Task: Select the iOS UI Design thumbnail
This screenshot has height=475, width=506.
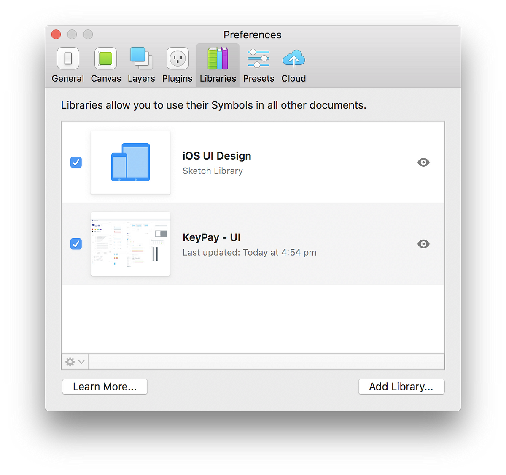Action: coord(130,162)
